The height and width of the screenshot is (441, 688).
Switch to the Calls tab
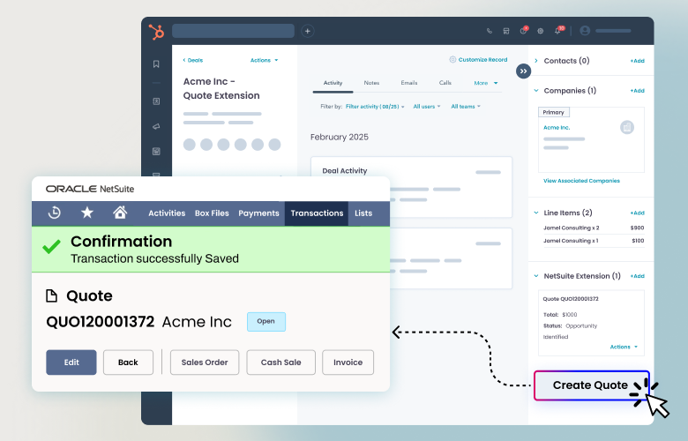(x=445, y=83)
